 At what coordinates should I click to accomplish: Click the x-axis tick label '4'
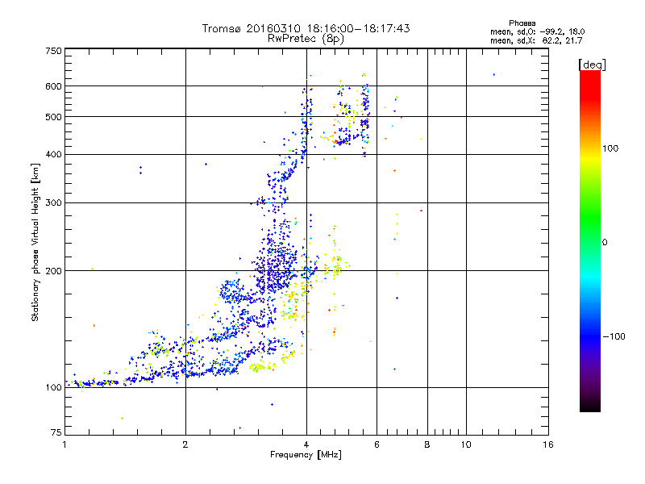click(x=306, y=444)
